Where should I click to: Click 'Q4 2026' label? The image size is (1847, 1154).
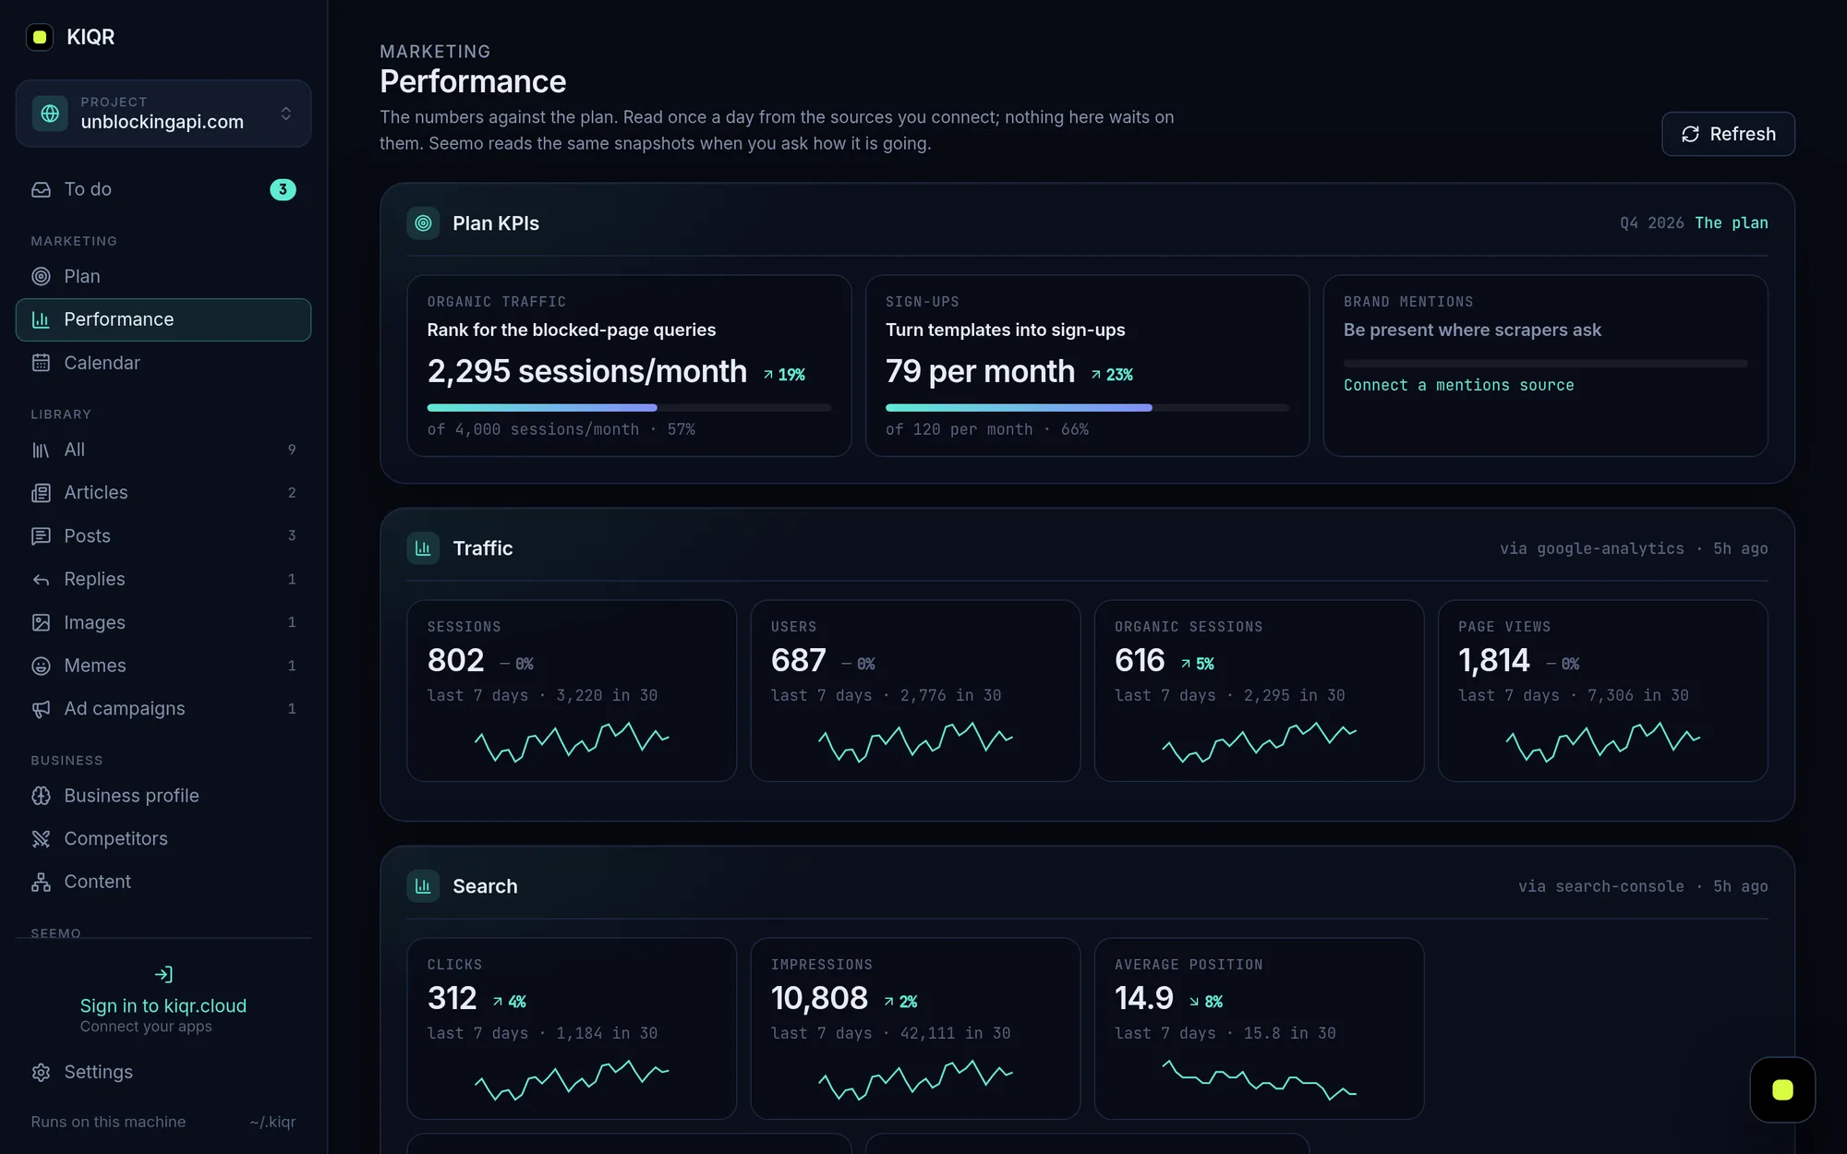[1651, 223]
